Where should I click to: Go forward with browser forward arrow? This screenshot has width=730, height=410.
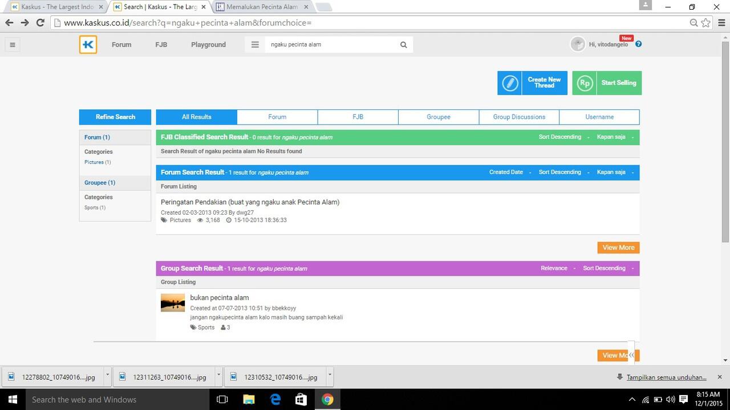pos(25,23)
